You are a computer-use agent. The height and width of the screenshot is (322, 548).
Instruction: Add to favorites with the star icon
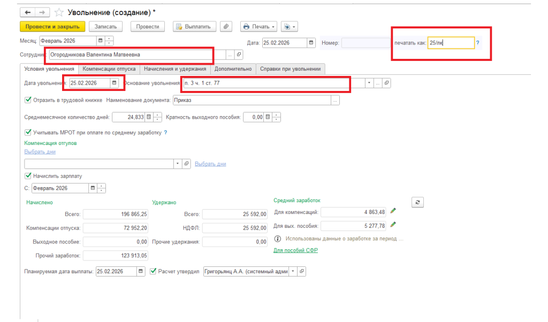click(x=59, y=13)
